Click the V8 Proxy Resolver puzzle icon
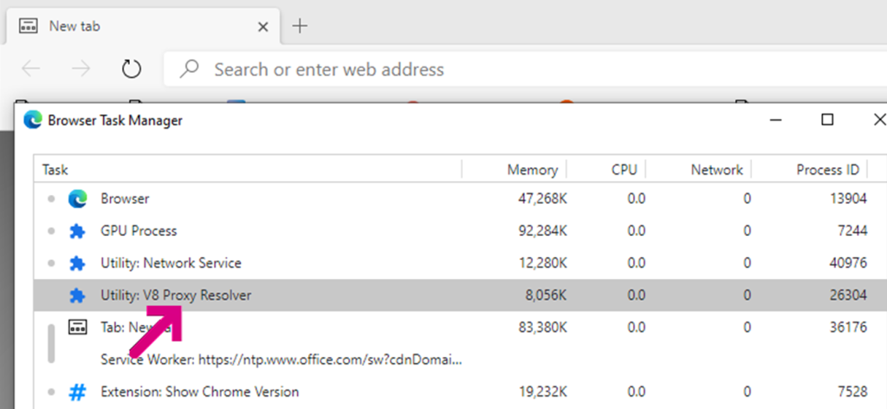887x409 pixels. click(x=78, y=295)
